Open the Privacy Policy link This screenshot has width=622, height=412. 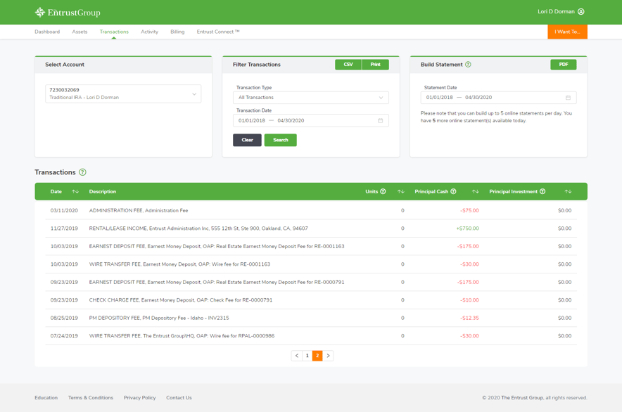[139, 397]
